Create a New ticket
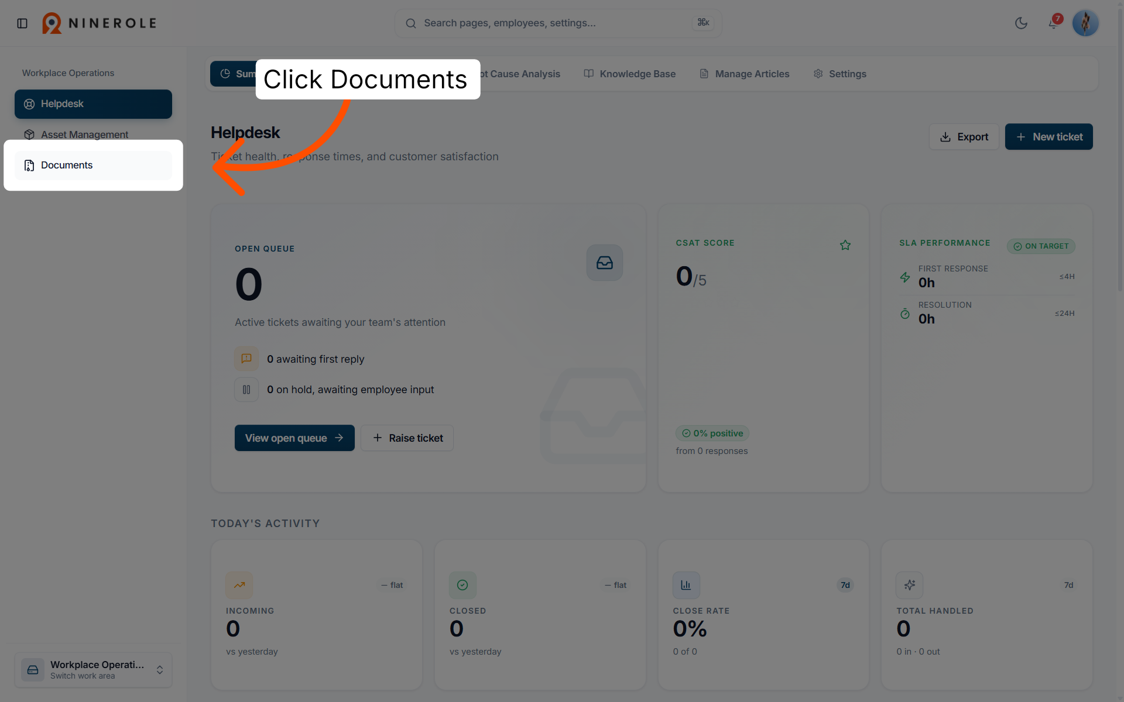The width and height of the screenshot is (1124, 702). point(1048,137)
